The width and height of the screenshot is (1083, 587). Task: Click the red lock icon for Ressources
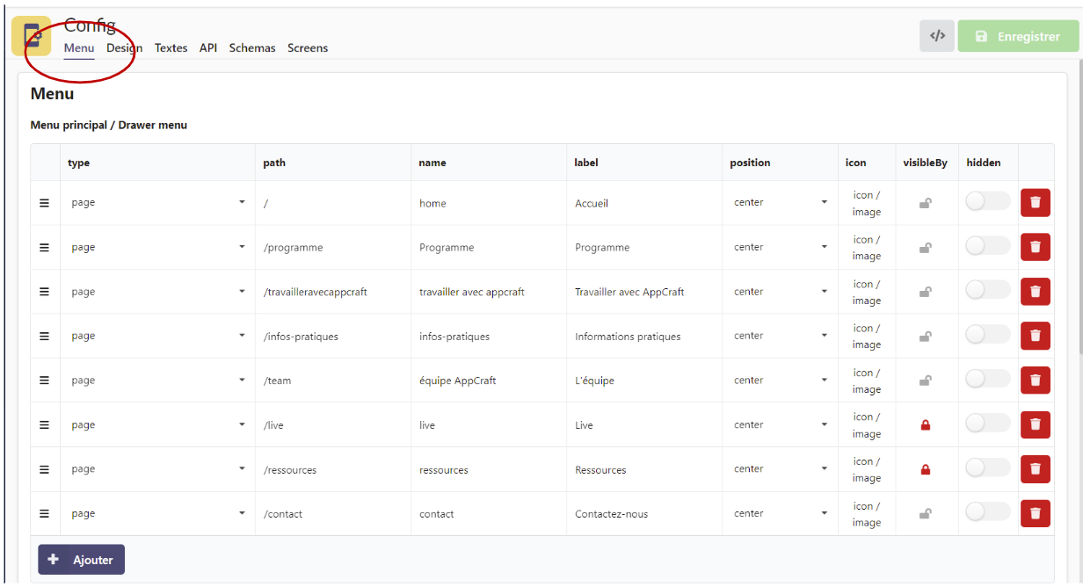coord(925,469)
